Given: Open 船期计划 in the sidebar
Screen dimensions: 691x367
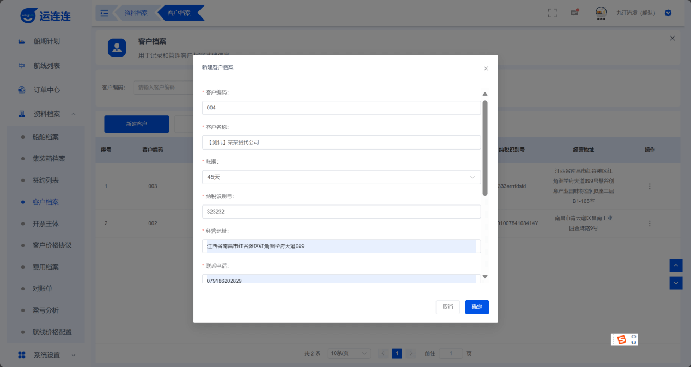Looking at the screenshot, I should (47, 41).
